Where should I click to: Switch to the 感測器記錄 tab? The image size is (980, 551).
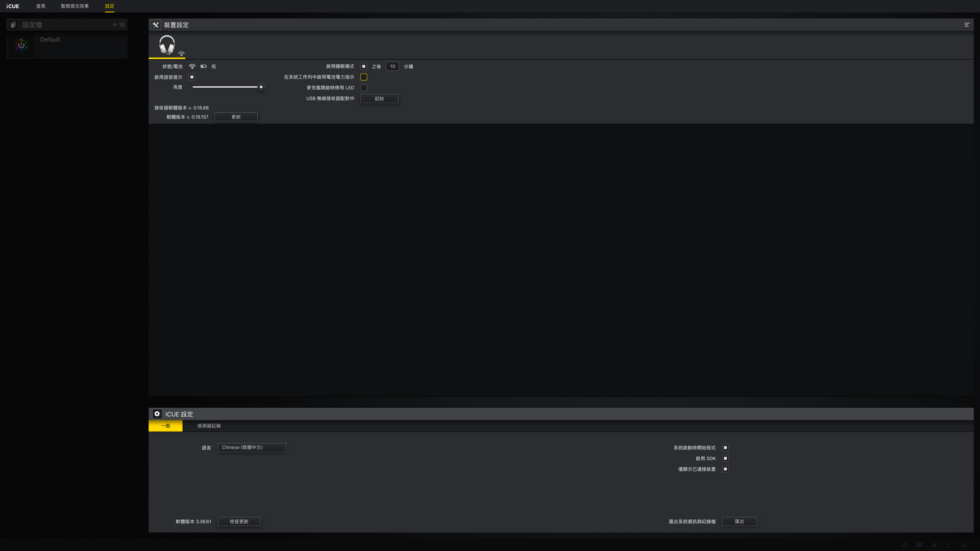[209, 426]
